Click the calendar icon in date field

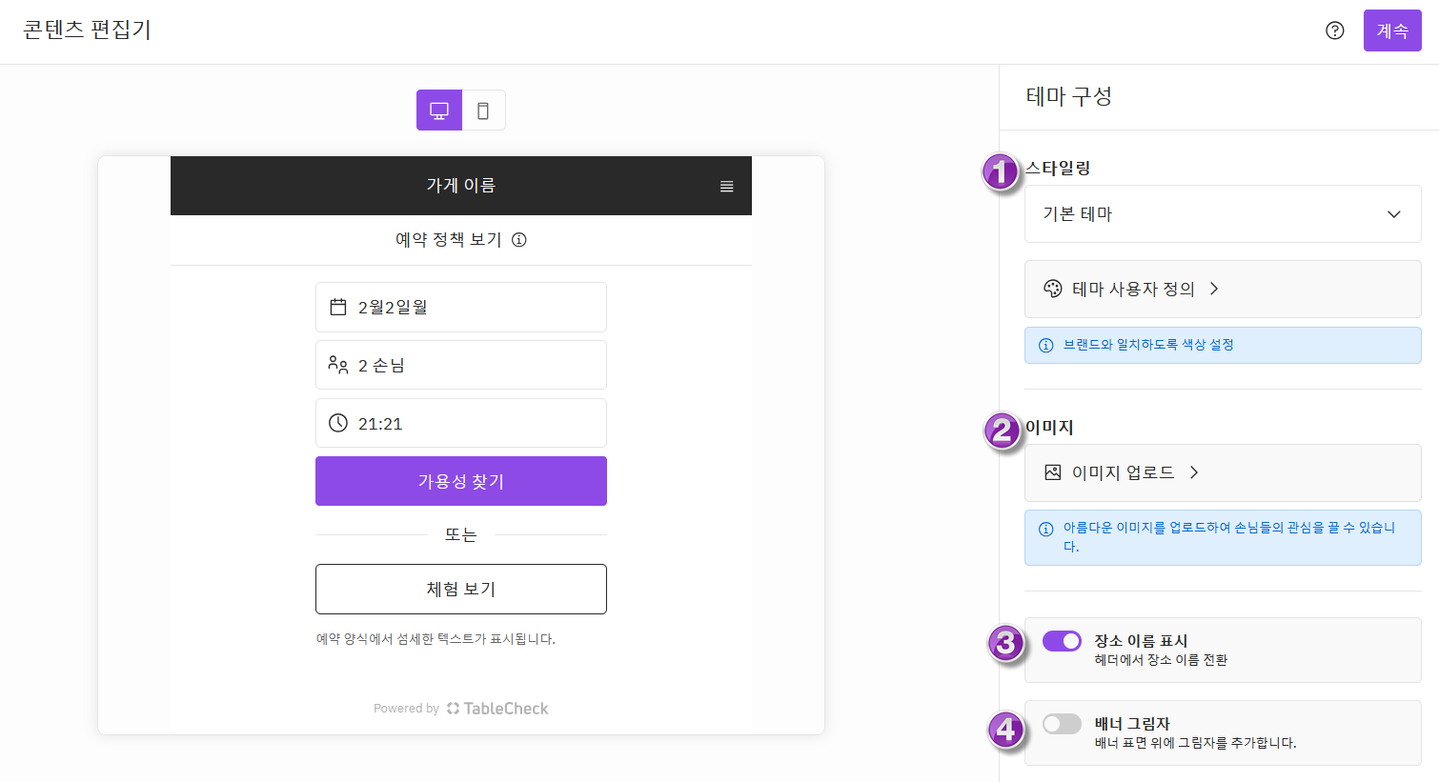338,307
